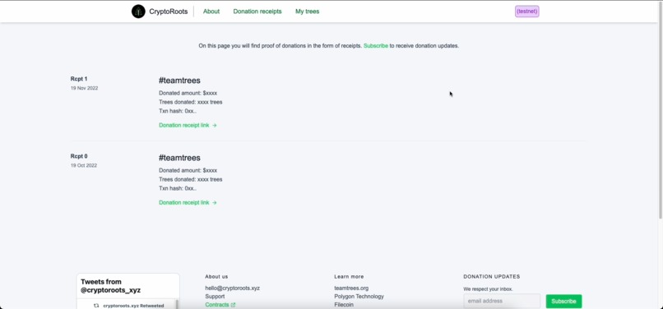Click the Txn hash text in Rcpt 1
The height and width of the screenshot is (309, 663).
click(178, 111)
